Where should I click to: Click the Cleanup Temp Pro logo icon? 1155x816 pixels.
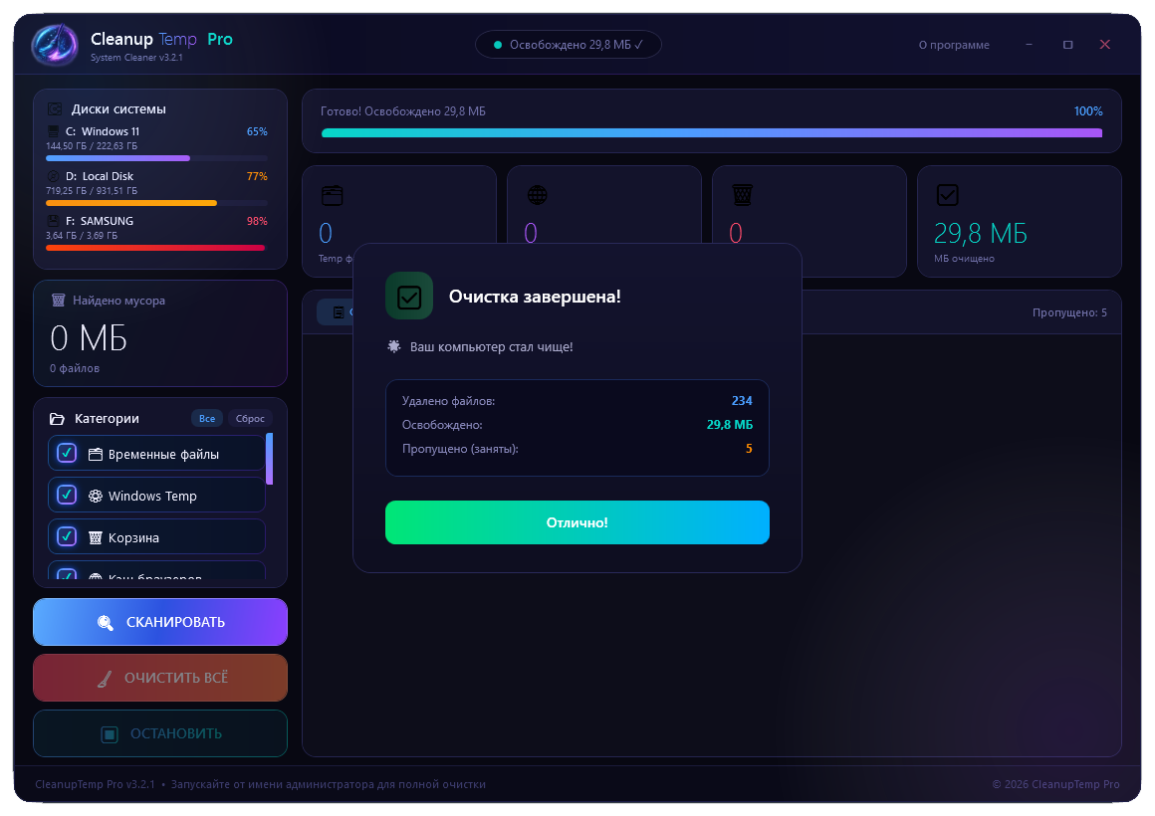tap(55, 44)
